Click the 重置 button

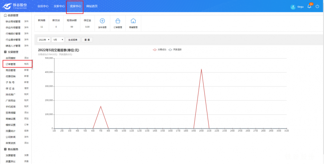(87, 40)
